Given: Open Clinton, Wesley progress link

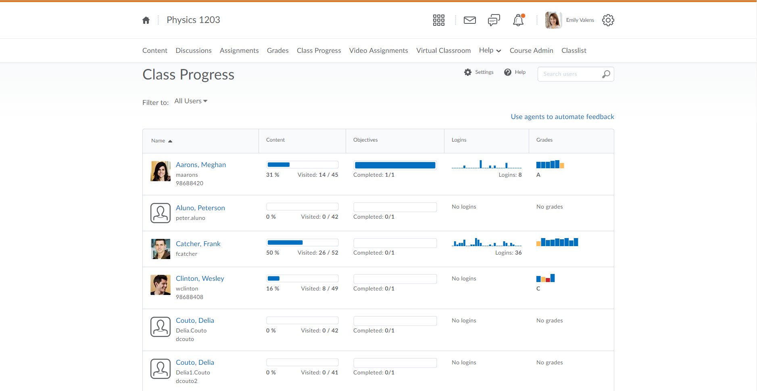Looking at the screenshot, I should click(x=200, y=278).
